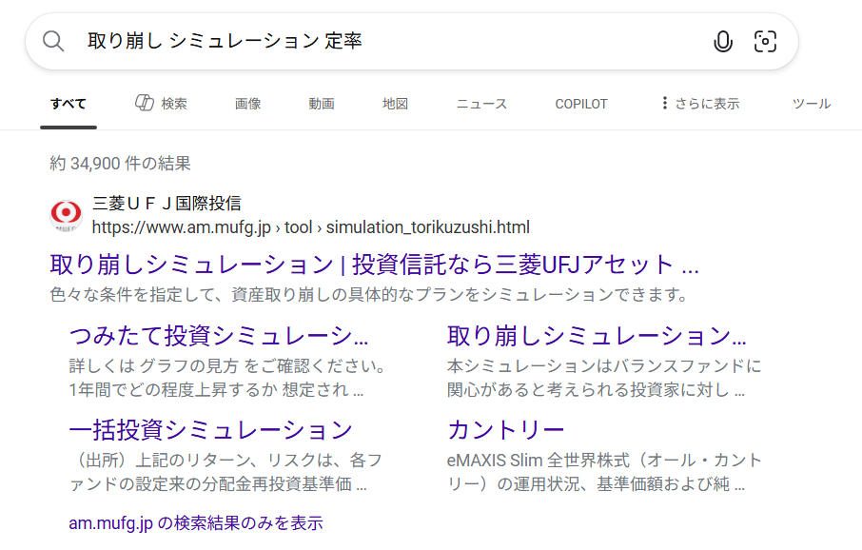Screen dimensions: 862x550
Task: Open the カントリー sitelink
Action: coord(506,429)
